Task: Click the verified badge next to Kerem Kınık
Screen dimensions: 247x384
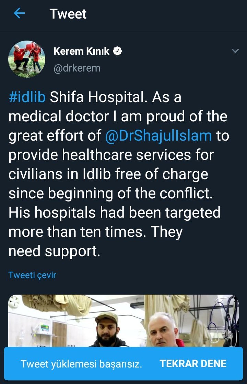Action: [118, 51]
